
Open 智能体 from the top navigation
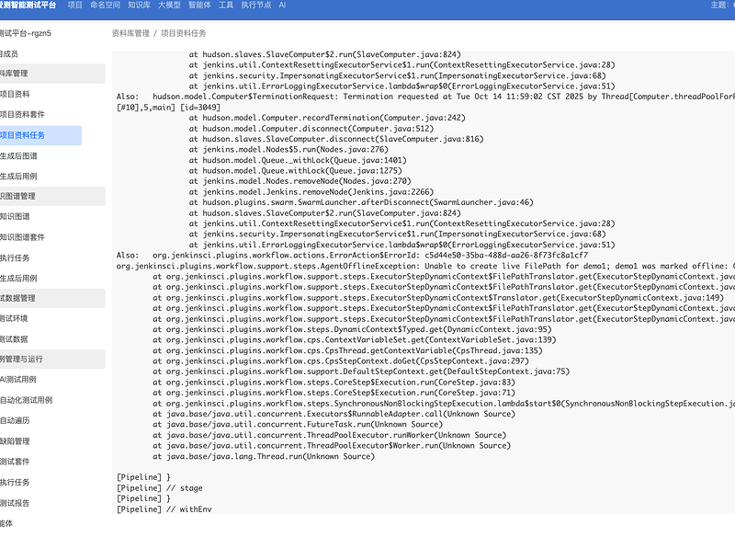click(x=199, y=6)
